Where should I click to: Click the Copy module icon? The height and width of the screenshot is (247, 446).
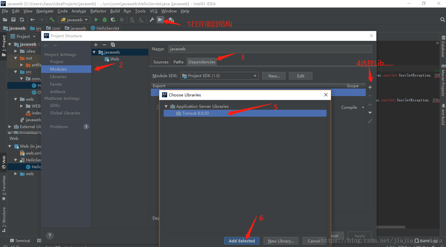[x=113, y=44]
